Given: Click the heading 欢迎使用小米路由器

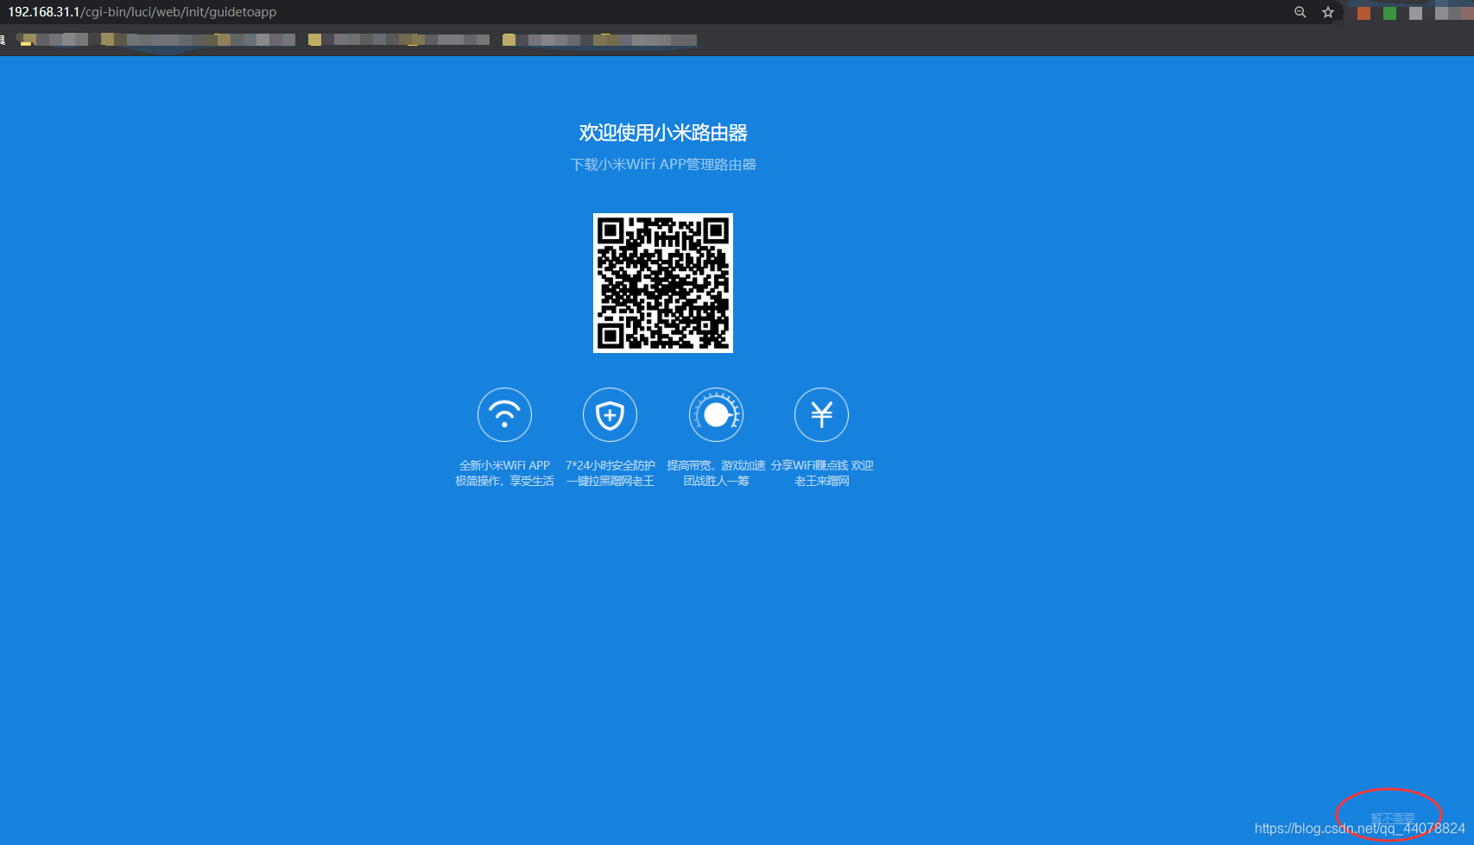Looking at the screenshot, I should pos(663,133).
